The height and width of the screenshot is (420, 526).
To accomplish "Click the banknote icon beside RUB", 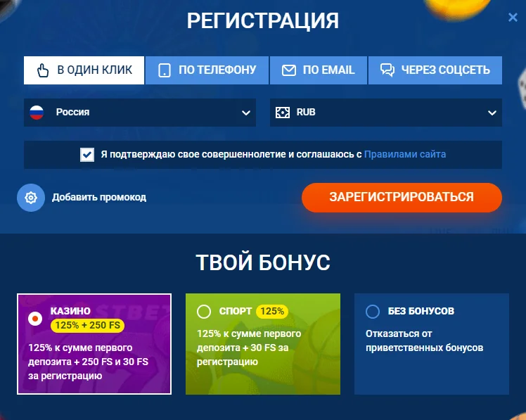I will click(283, 113).
